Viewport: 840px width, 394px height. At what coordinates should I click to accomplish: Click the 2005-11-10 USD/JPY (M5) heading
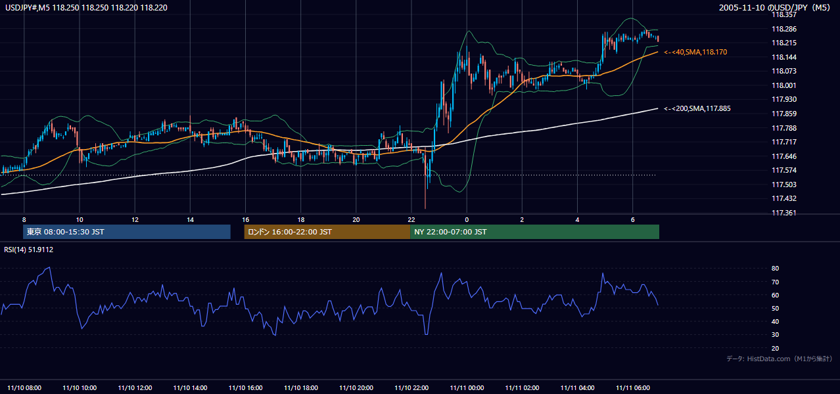(x=776, y=7)
